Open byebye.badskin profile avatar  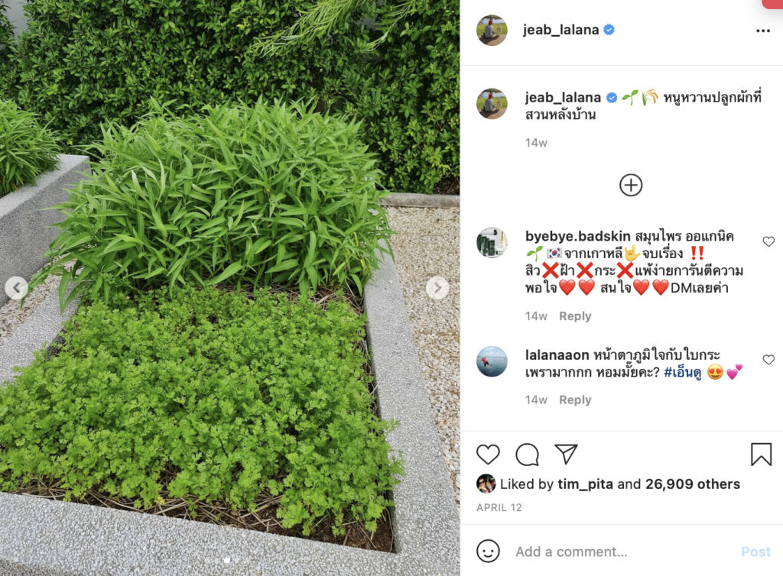[492, 243]
